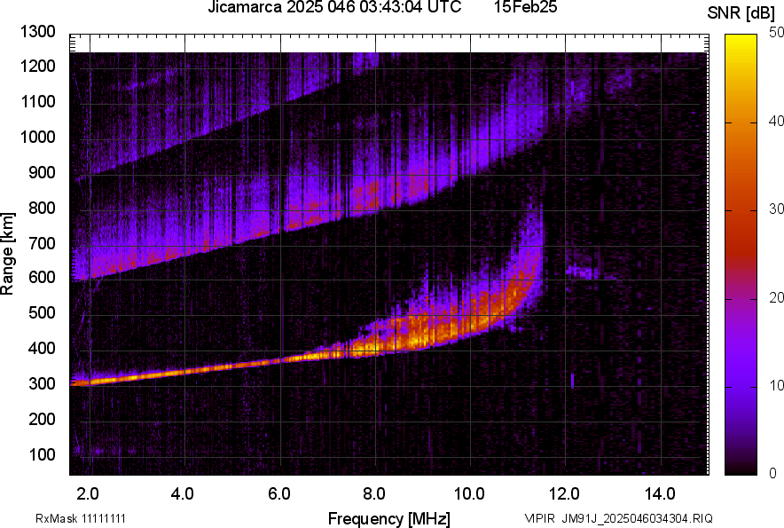The width and height of the screenshot is (784, 528).
Task: Click frequency tick label '6.0'
Action: 279,494
